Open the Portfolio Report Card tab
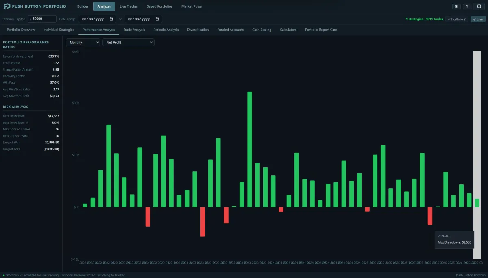This screenshot has width=488, height=278. pos(321,30)
